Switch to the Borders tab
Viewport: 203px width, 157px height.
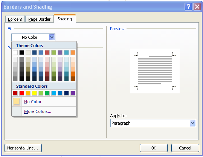[x=15, y=19]
